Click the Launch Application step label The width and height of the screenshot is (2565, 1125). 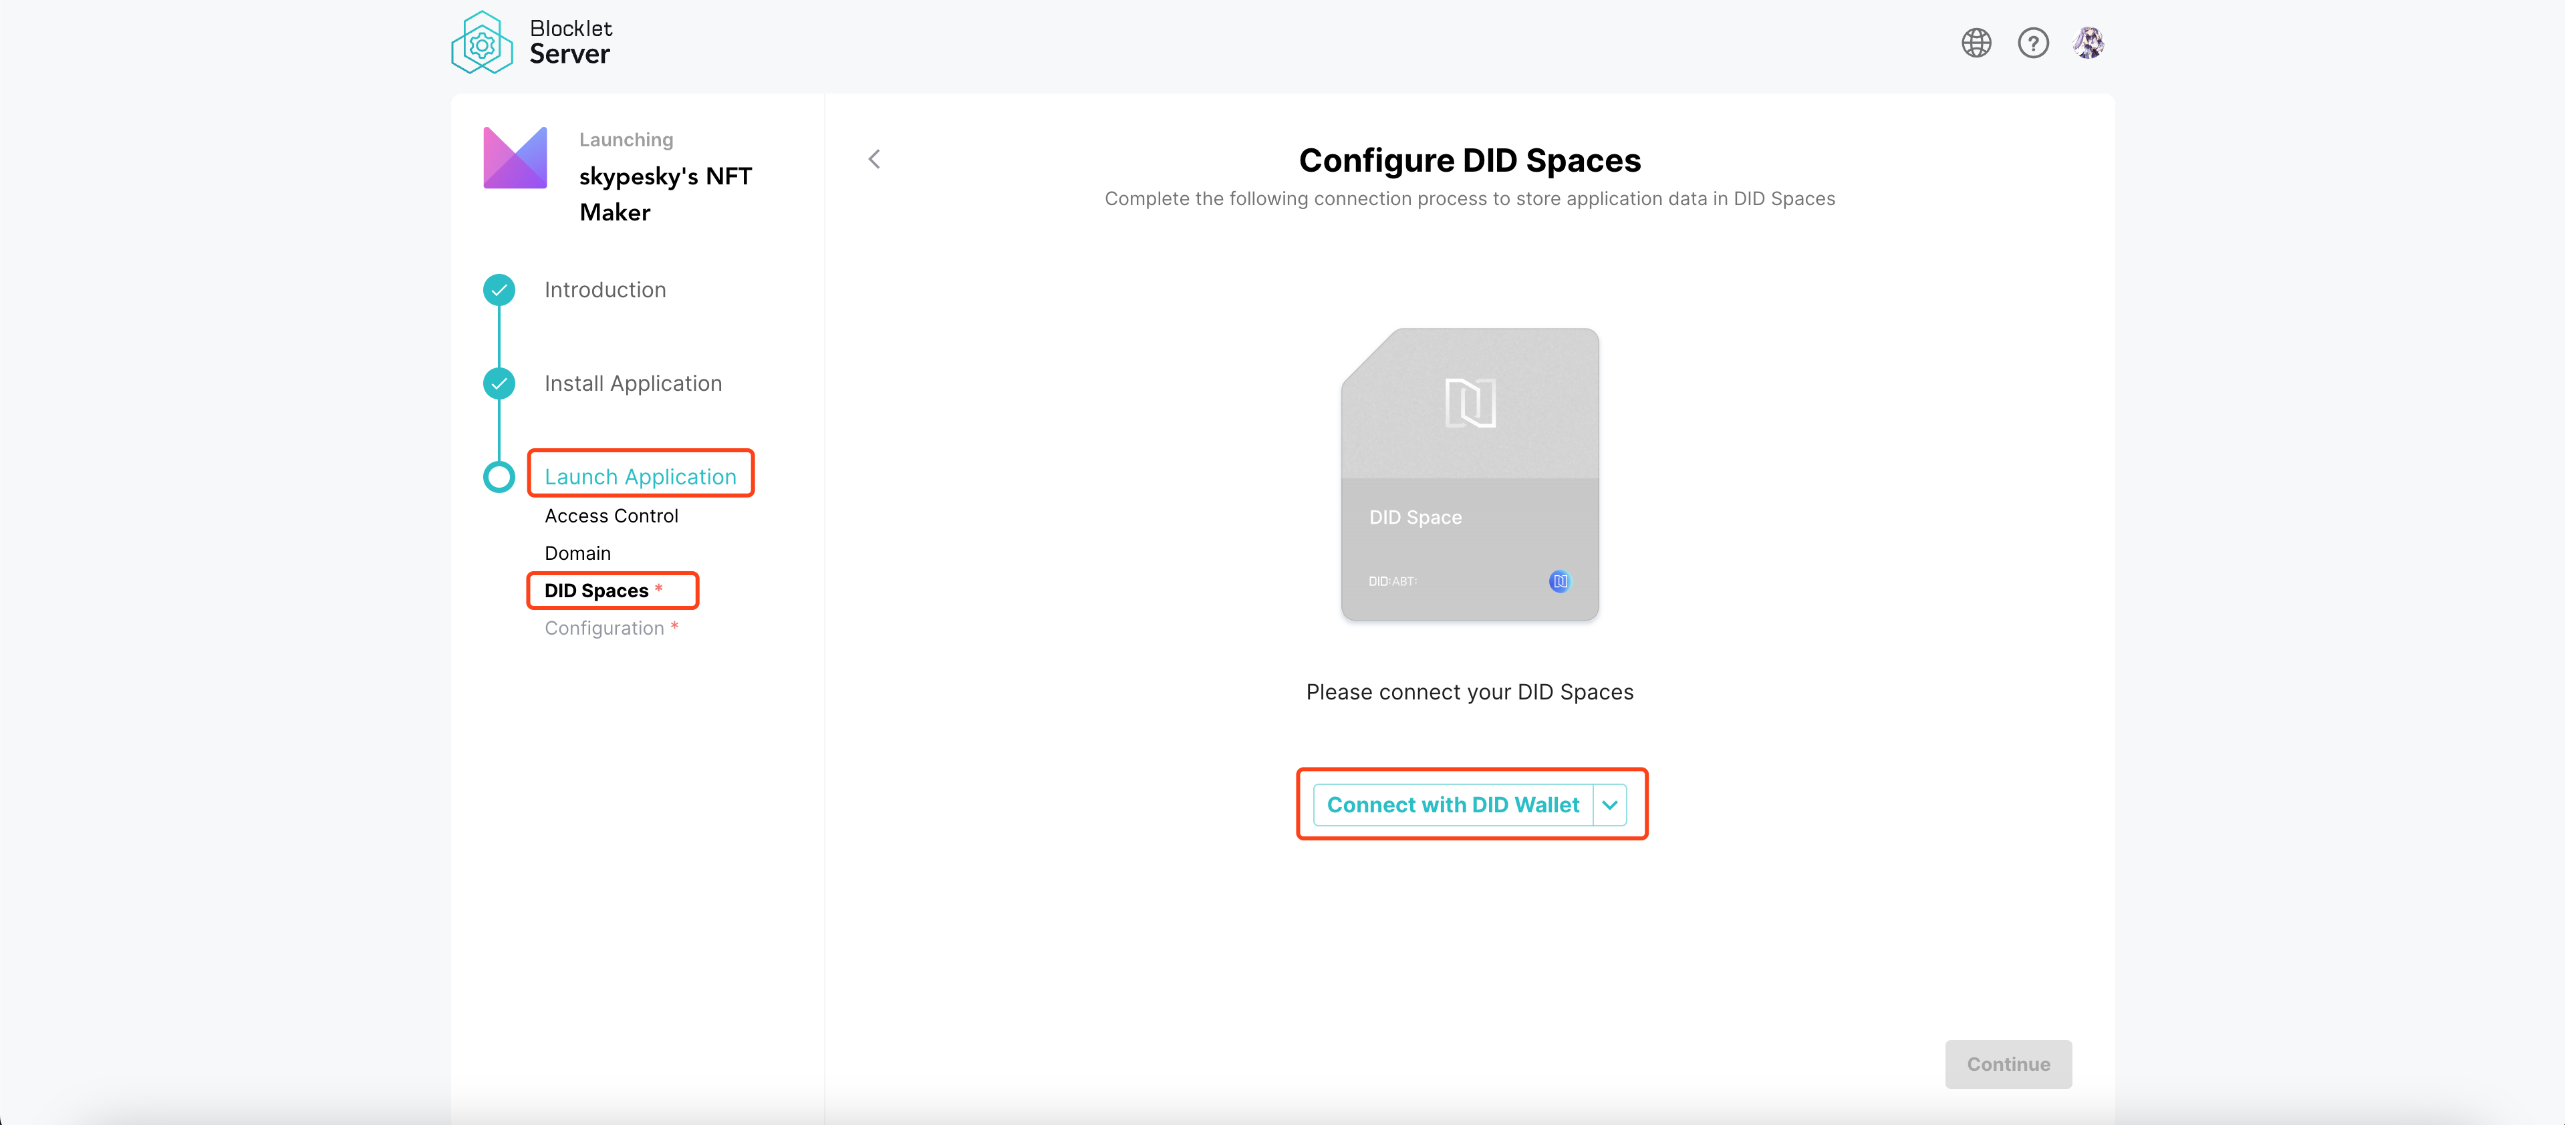[x=640, y=477]
